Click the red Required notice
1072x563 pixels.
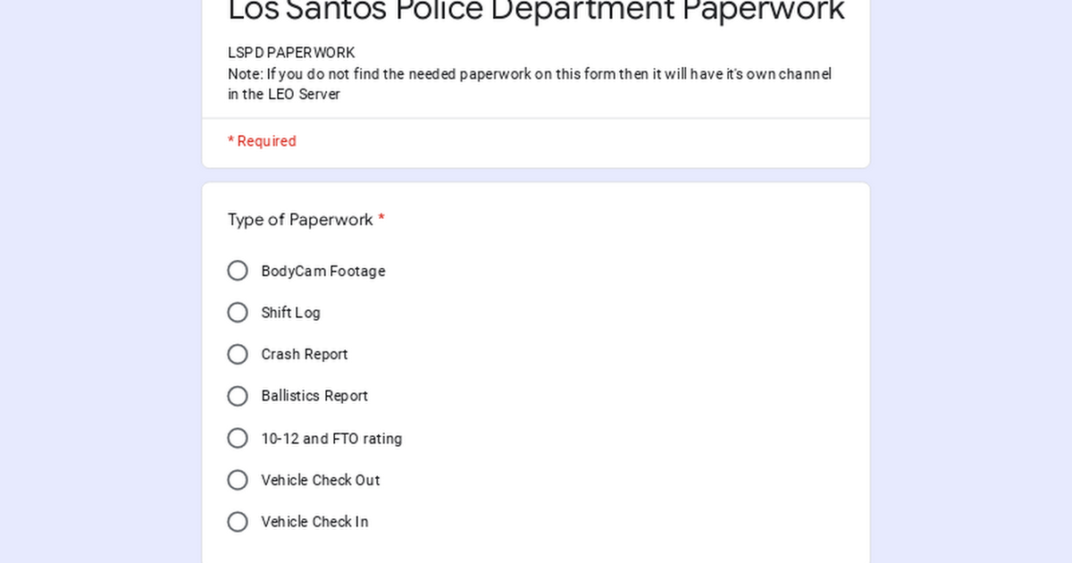(261, 140)
